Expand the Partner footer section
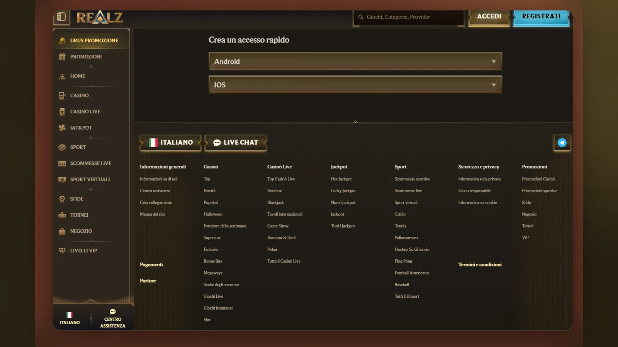This screenshot has height=347, width=618. [148, 281]
